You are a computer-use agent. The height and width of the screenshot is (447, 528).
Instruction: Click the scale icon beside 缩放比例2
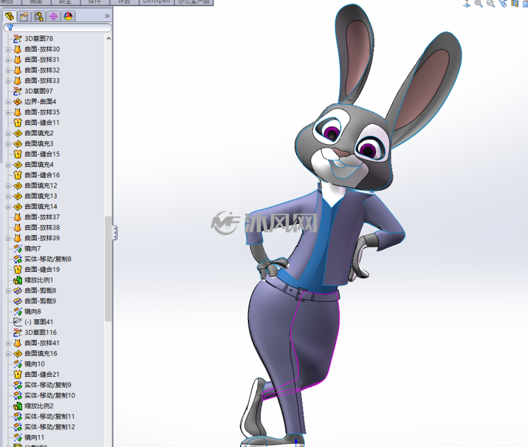pyautogui.click(x=17, y=406)
